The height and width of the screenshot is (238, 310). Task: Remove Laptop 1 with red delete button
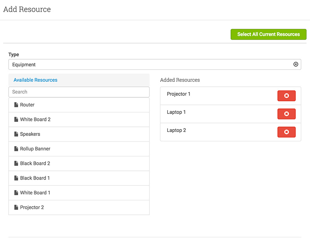coord(286,114)
